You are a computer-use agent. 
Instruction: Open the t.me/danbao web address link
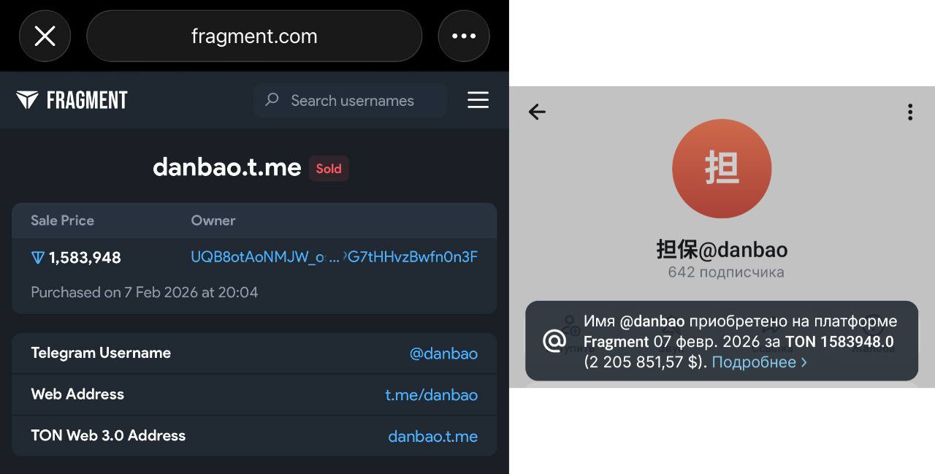click(x=431, y=395)
